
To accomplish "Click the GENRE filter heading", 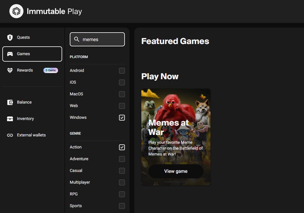I will tap(75, 133).
